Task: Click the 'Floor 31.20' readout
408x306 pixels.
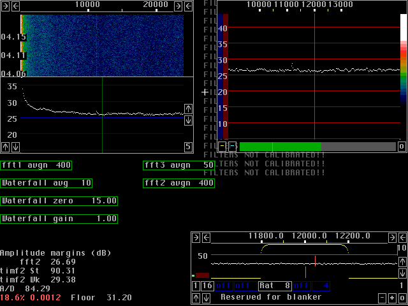Action: tap(101, 298)
